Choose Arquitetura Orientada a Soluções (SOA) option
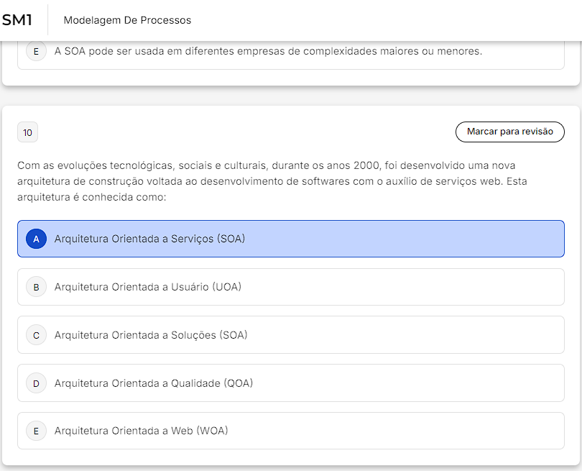The width and height of the screenshot is (582, 471). [151, 335]
